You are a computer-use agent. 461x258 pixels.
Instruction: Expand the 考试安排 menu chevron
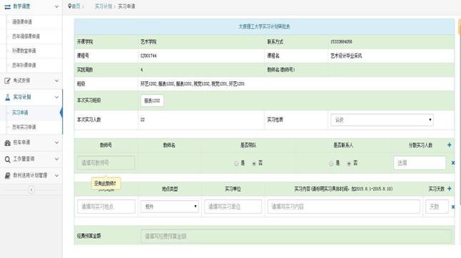click(x=56, y=81)
